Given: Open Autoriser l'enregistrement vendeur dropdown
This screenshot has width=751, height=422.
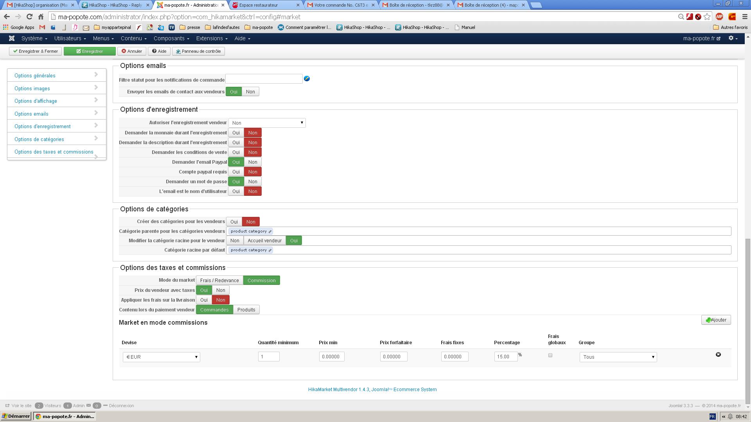Looking at the screenshot, I should 267,123.
